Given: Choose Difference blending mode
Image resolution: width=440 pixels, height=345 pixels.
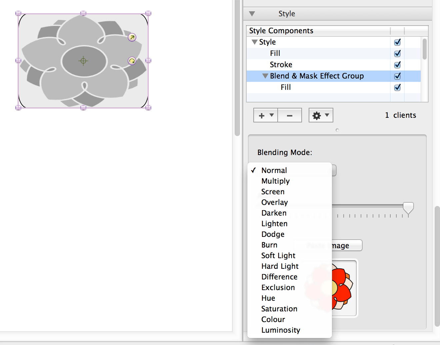Looking at the screenshot, I should pos(290,277).
